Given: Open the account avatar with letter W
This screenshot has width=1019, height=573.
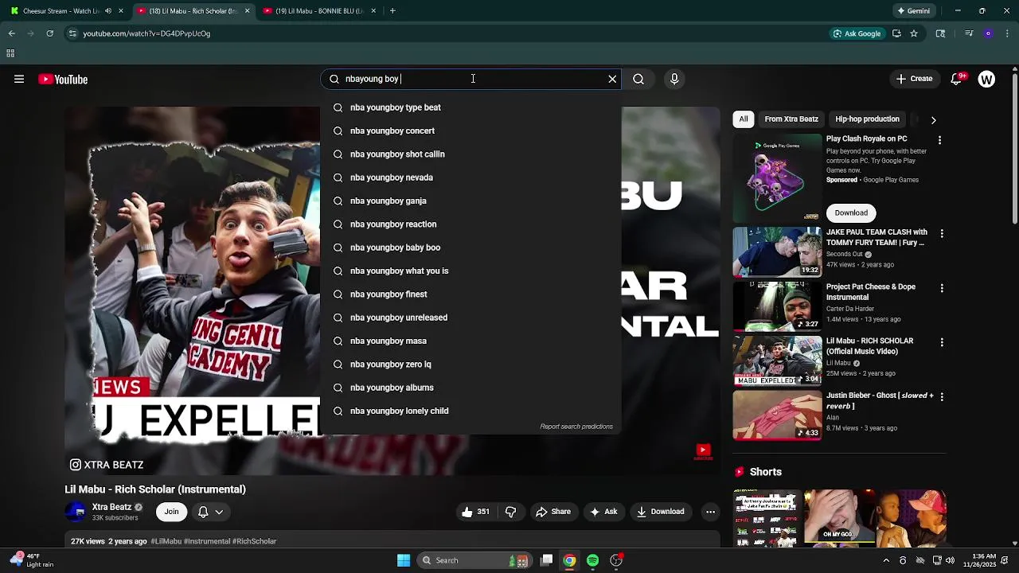Looking at the screenshot, I should (x=986, y=79).
